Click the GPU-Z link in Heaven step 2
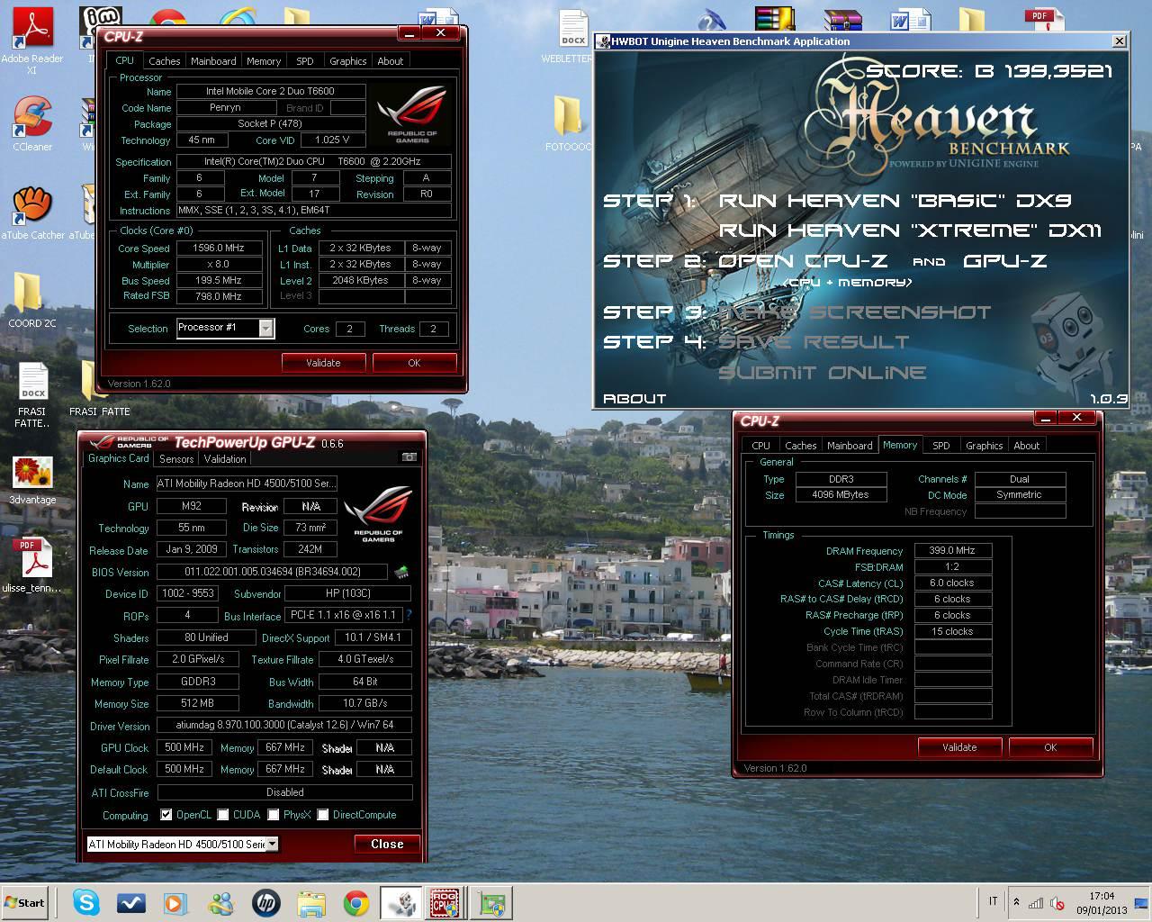 [x=1005, y=261]
